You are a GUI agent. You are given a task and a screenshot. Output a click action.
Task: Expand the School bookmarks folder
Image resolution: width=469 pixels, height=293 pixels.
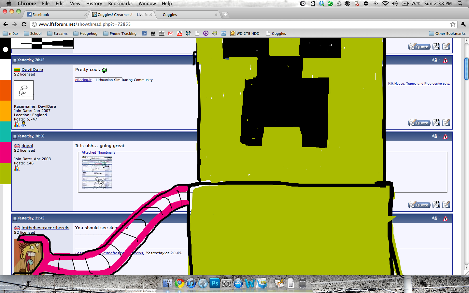click(x=33, y=34)
